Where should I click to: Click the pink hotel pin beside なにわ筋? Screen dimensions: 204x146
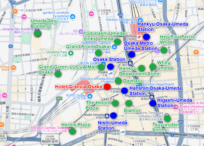[x=5, y=95]
